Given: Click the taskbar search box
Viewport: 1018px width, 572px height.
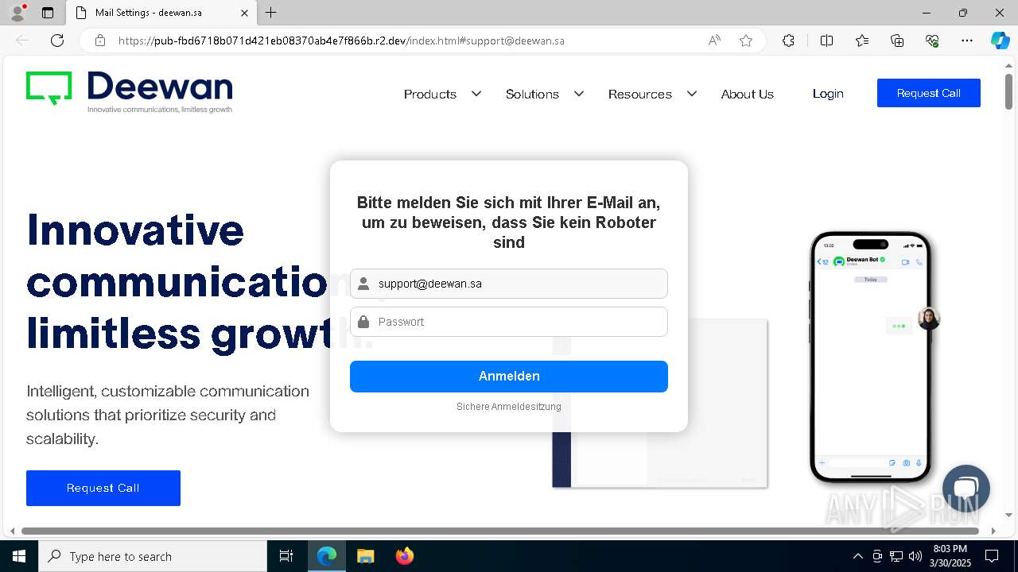Looking at the screenshot, I should (x=153, y=556).
